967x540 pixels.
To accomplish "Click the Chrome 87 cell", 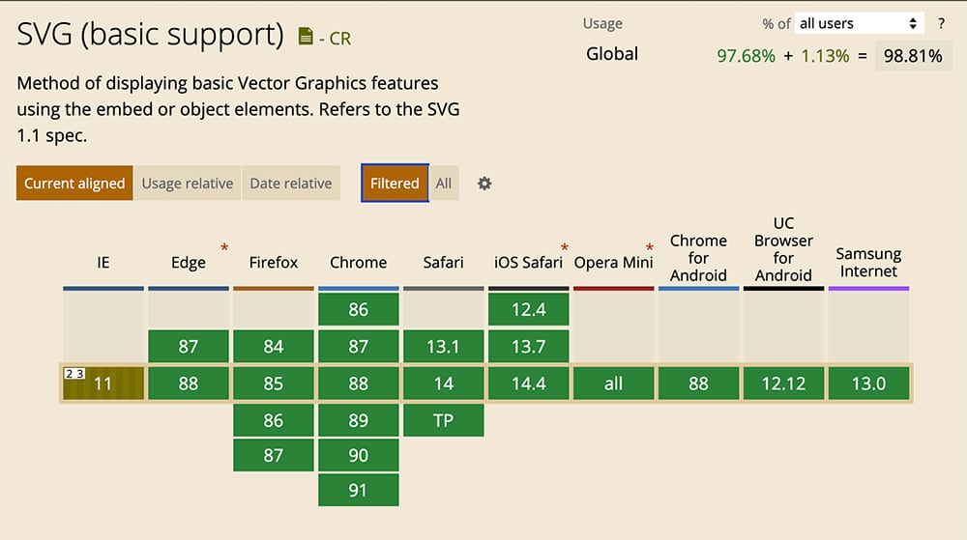I will pyautogui.click(x=359, y=346).
